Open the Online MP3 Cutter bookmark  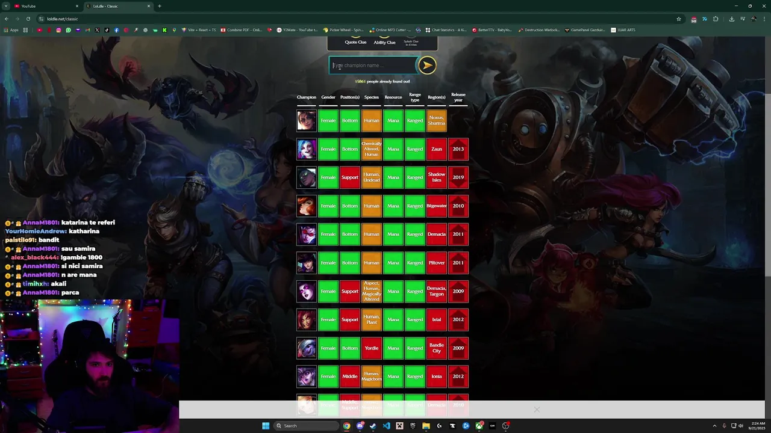[x=391, y=30]
